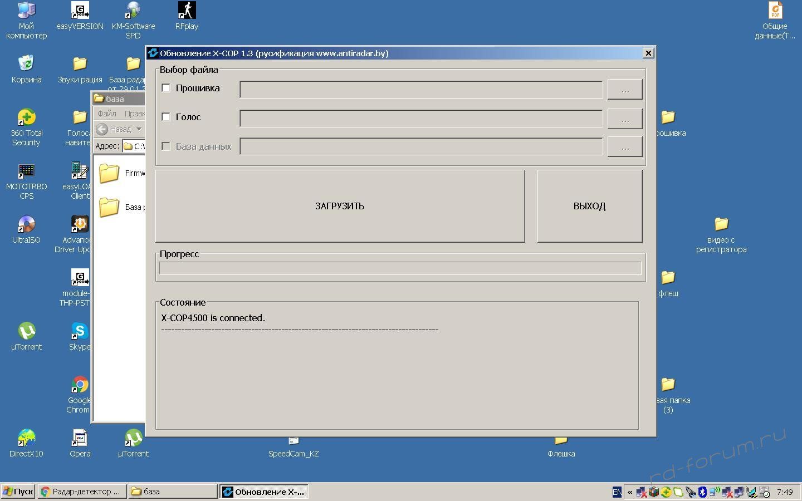Select the KM-Software SPD desktop icon
Image resolution: width=802 pixels, height=501 pixels.
click(133, 11)
